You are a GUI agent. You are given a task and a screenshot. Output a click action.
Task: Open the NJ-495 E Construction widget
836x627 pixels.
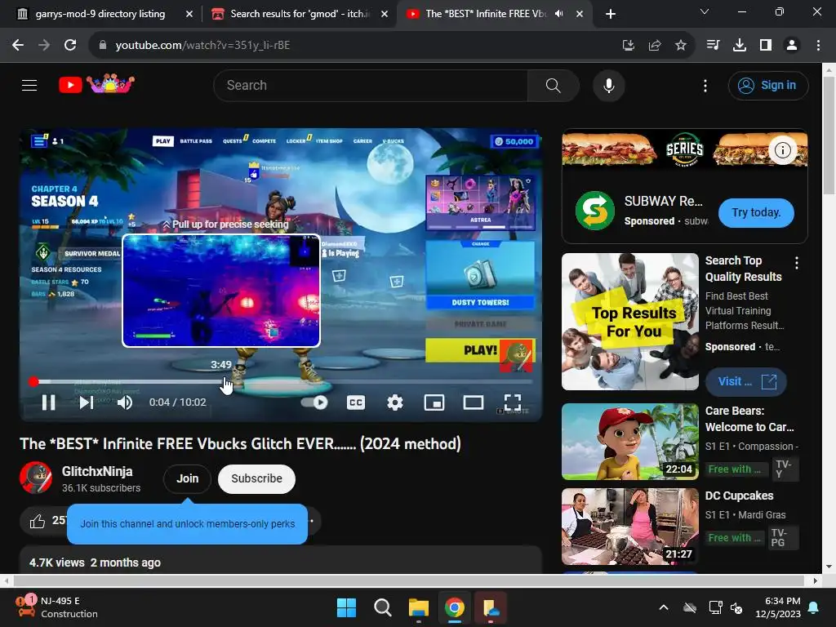(56, 607)
